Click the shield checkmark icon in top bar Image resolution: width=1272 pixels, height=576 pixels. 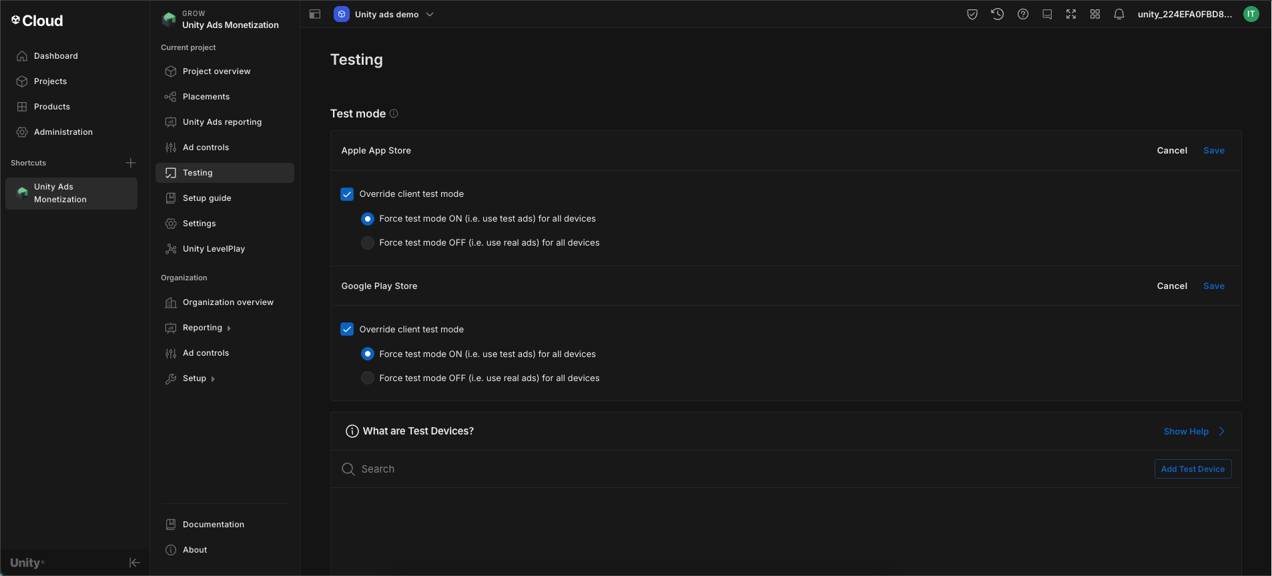pyautogui.click(x=972, y=14)
